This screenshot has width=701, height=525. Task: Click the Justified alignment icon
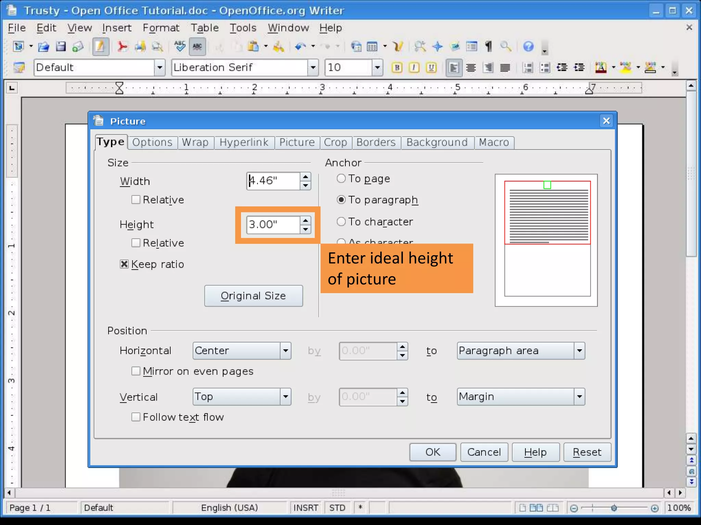505,68
